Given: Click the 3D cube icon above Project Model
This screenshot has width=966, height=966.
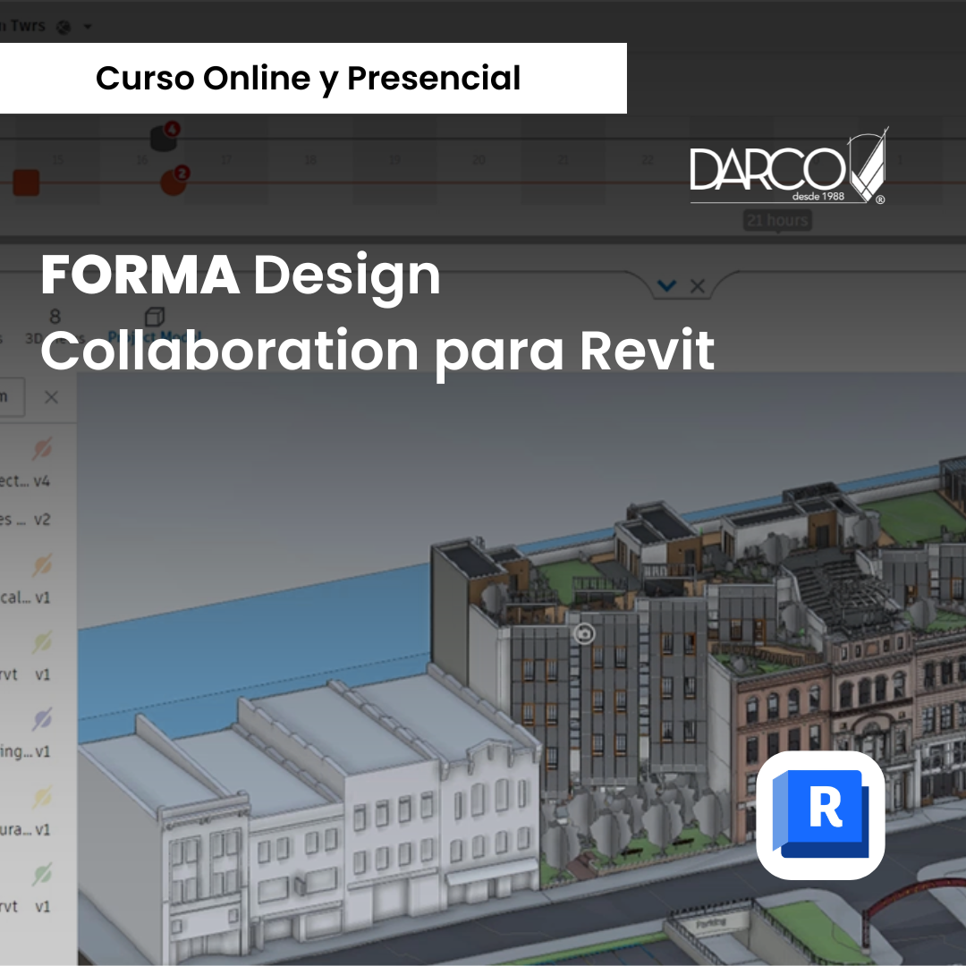Looking at the screenshot, I should 155,317.
